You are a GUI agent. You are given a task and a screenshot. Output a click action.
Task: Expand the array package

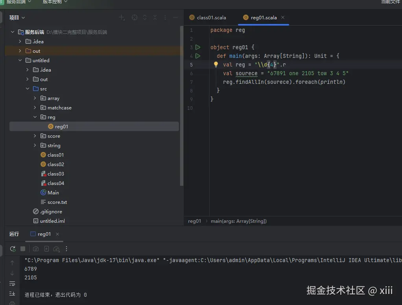tap(35, 98)
